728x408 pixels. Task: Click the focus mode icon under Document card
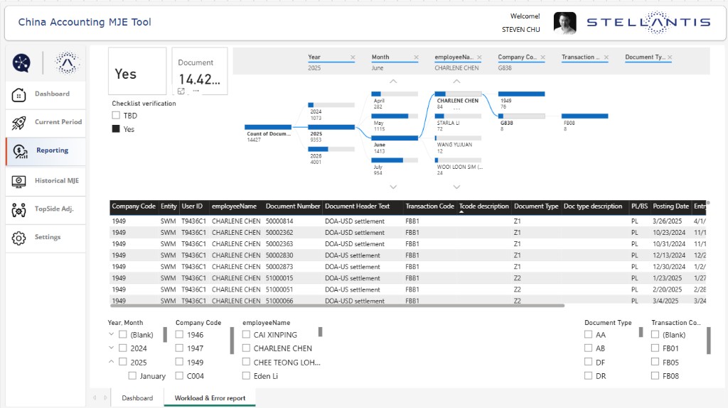click(x=181, y=92)
